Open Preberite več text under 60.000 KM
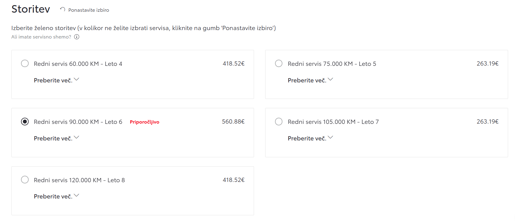Viewport: 515px width, 224px height. click(53, 80)
